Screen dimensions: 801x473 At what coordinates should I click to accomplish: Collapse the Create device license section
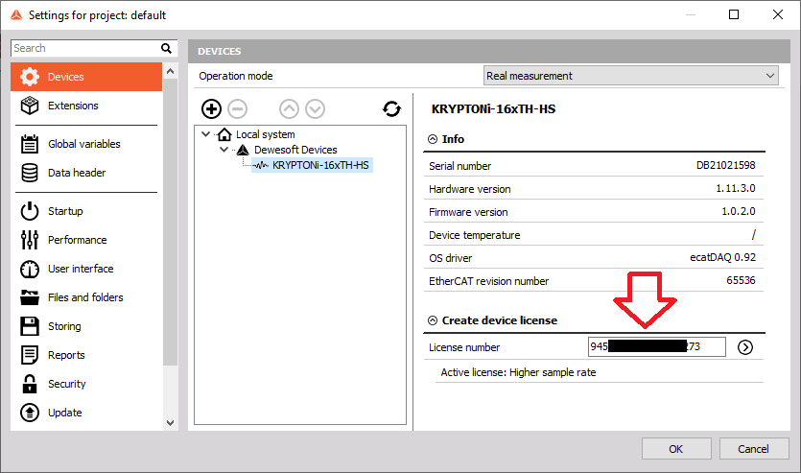click(x=433, y=320)
